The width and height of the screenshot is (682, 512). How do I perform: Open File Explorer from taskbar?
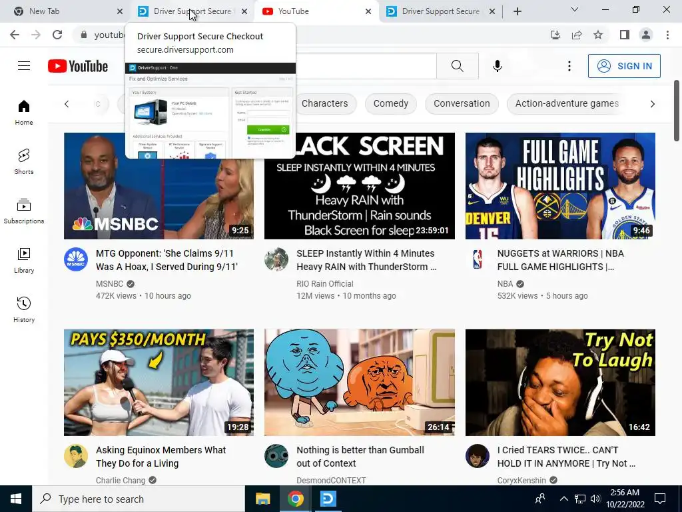click(x=262, y=499)
